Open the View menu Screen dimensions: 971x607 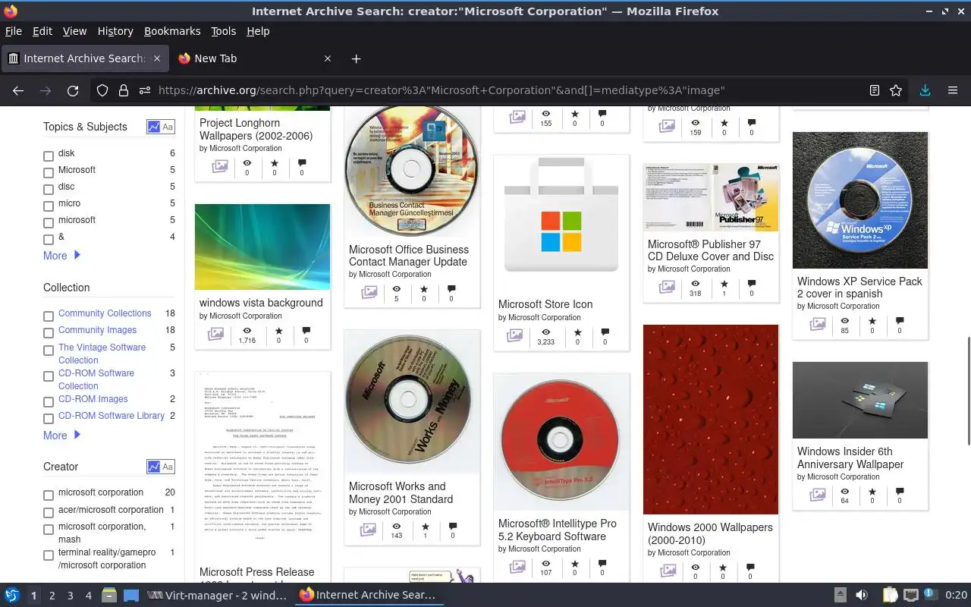[x=74, y=31]
